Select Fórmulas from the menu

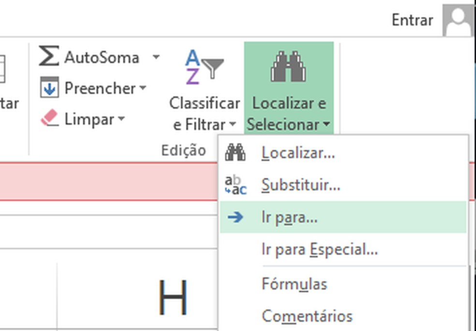294,284
